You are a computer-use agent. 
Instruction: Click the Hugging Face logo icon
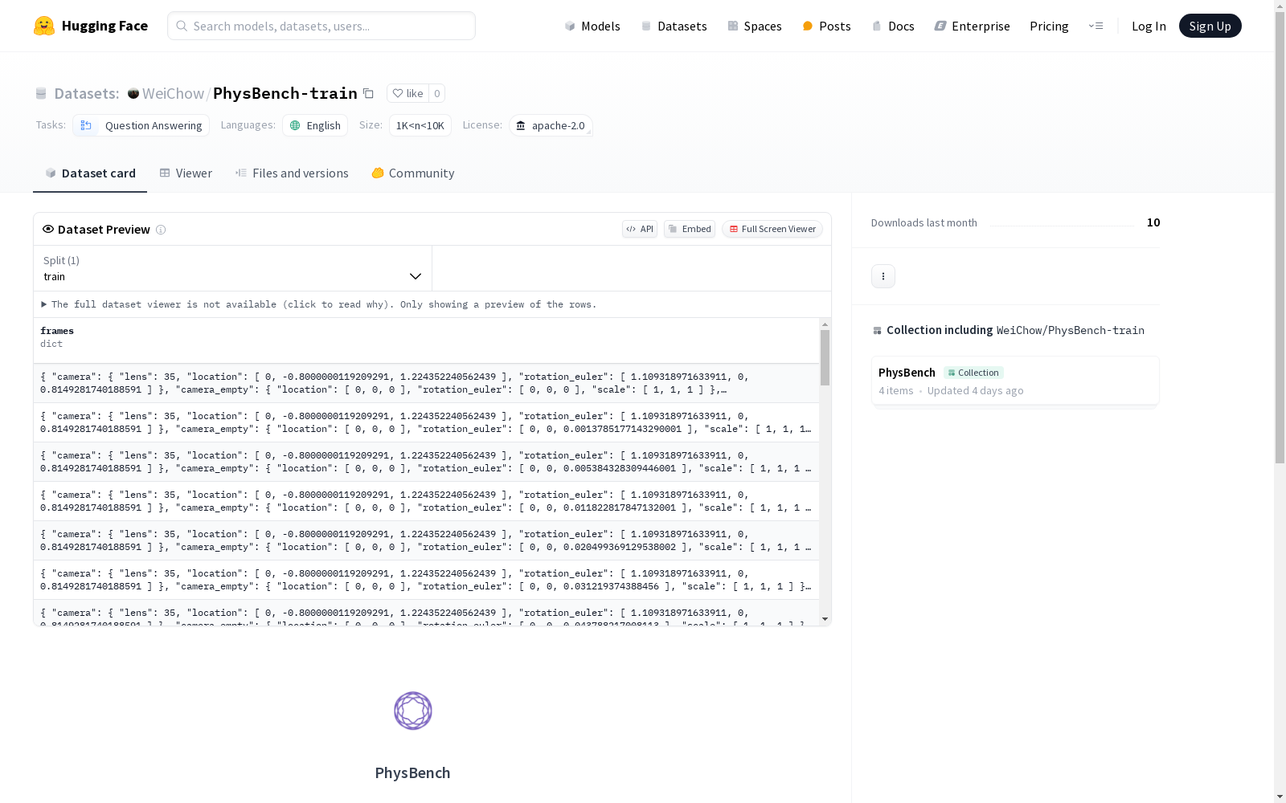[x=44, y=26]
